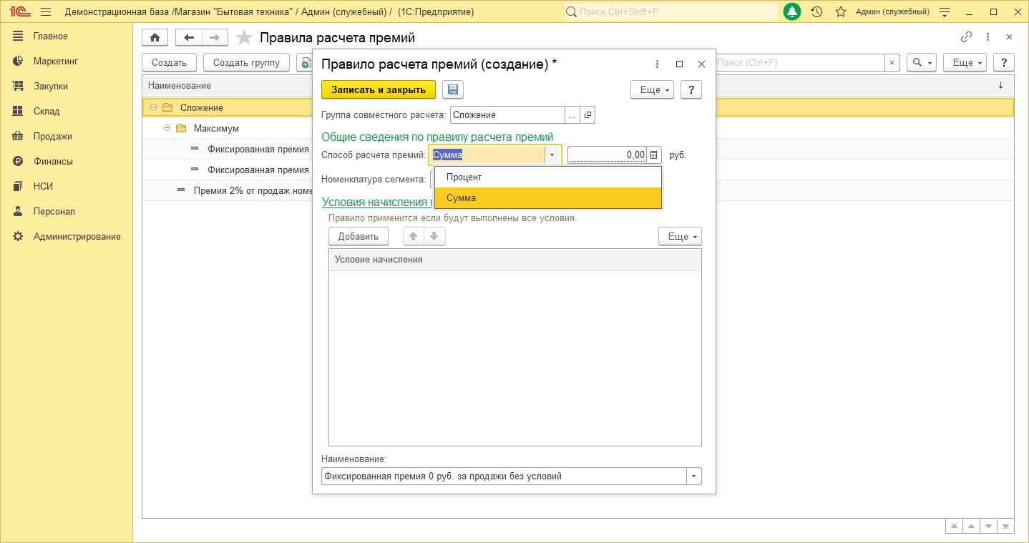Click Записать и закрыть button

[379, 89]
